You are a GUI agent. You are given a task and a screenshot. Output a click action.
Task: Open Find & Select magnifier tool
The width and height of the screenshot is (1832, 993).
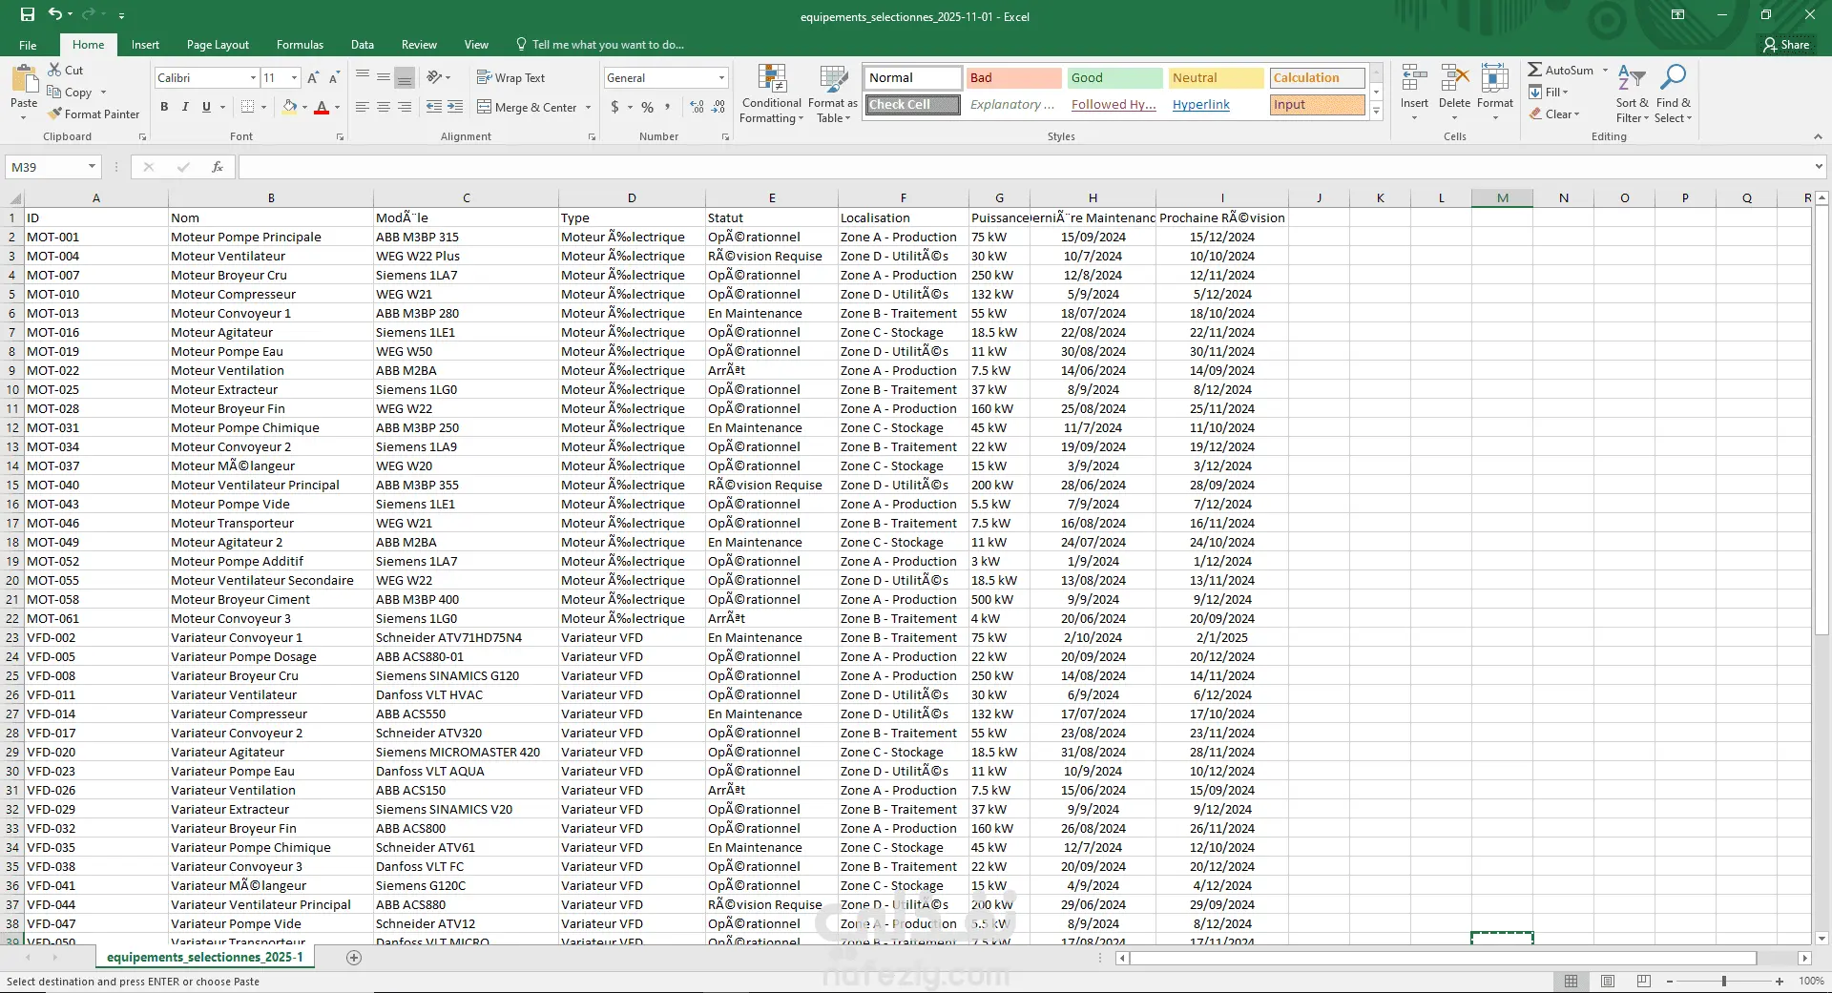click(1673, 78)
